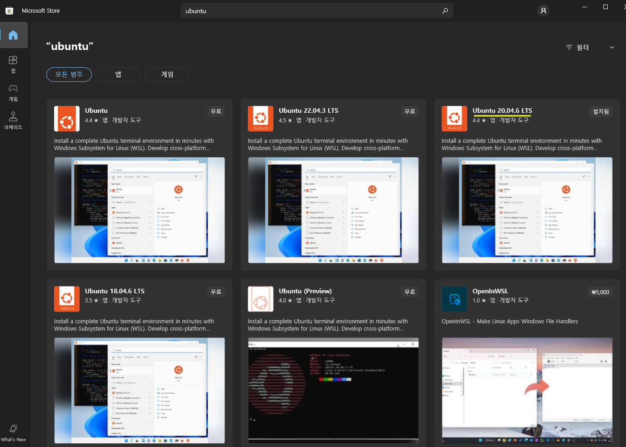Click the ubuntu search input field
Screen dimensions: 626x447
[316, 11]
